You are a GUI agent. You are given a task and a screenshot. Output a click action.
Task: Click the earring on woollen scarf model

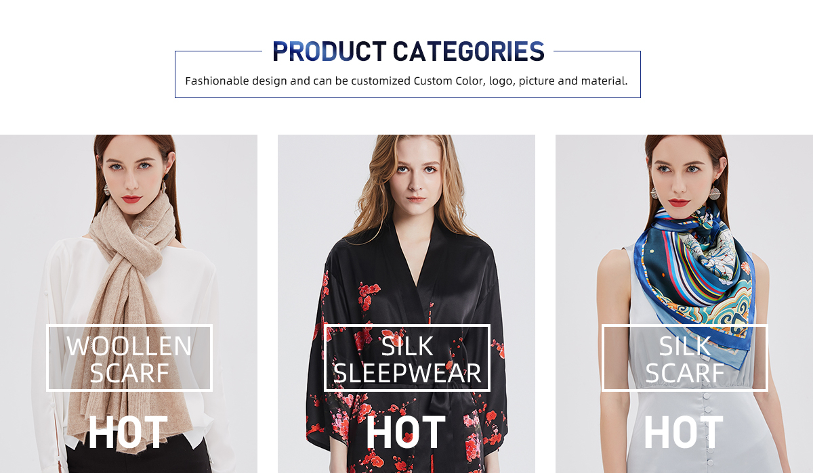106,189
